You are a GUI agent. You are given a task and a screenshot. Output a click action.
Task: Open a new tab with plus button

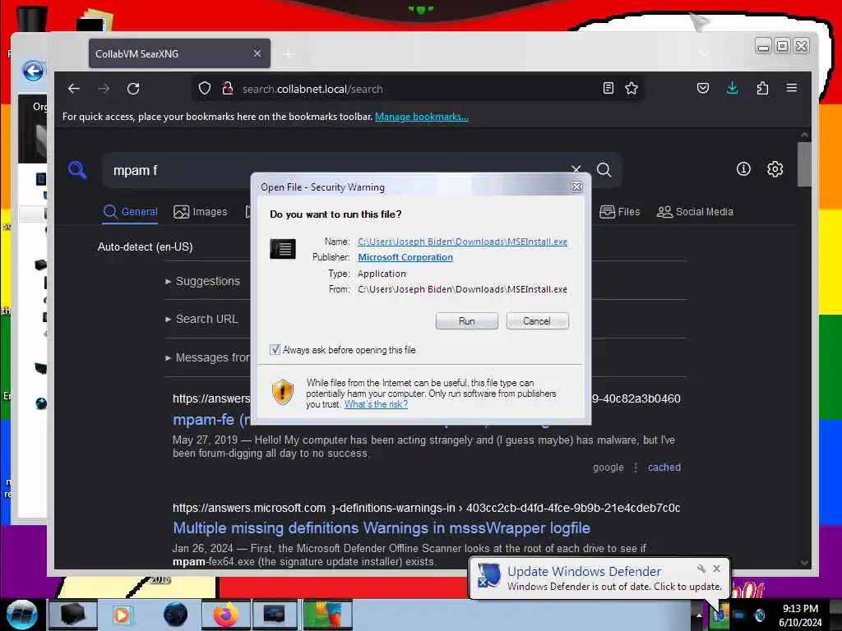289,53
